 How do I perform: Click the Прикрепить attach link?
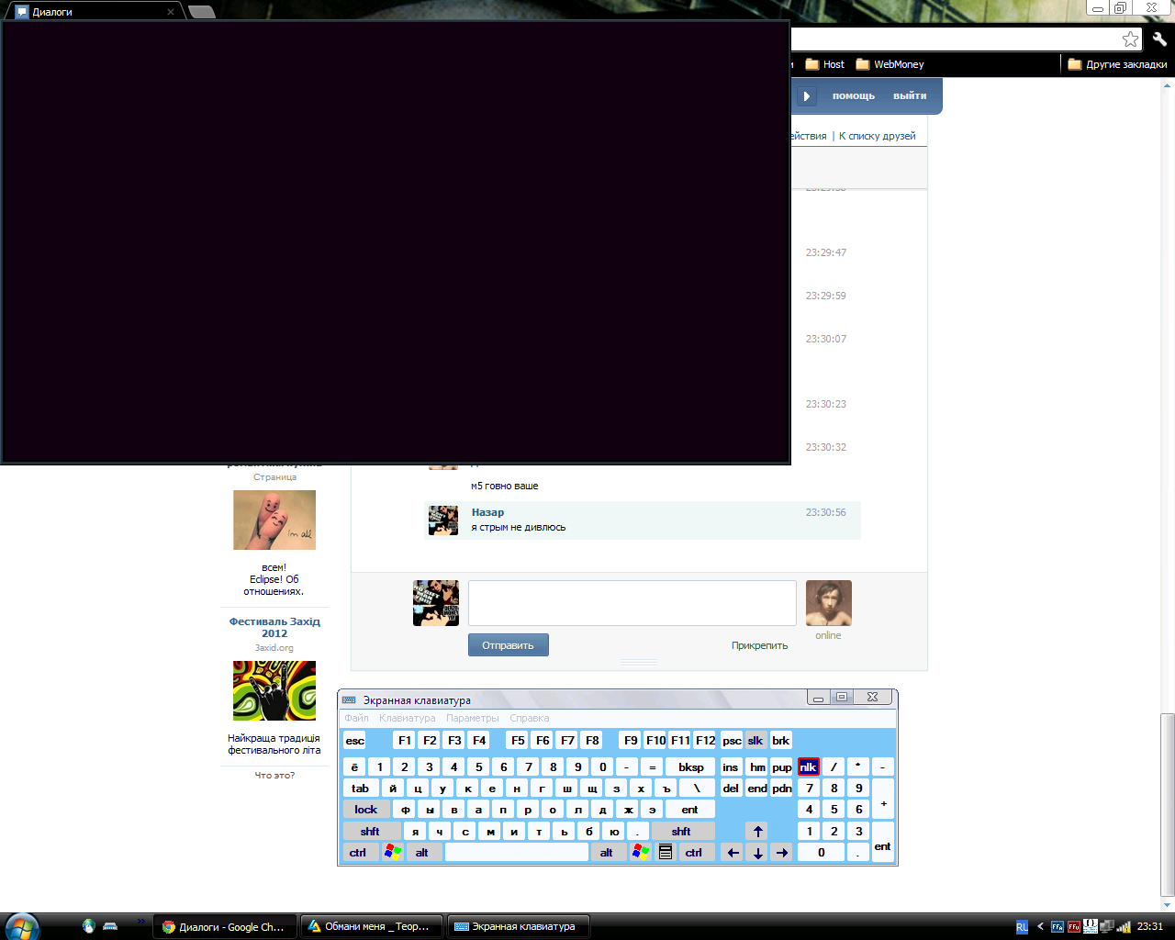[759, 645]
